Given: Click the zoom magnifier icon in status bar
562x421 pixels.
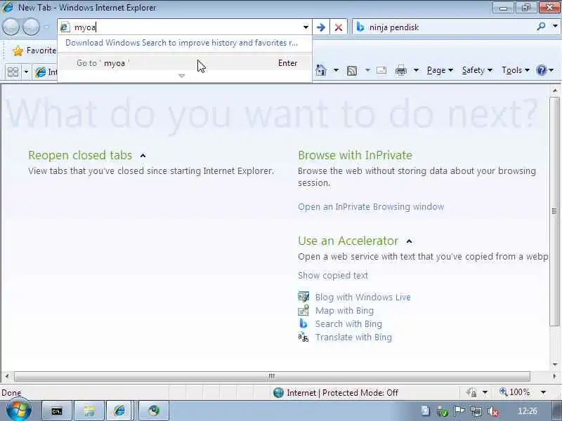Looking at the screenshot, I should (504, 392).
